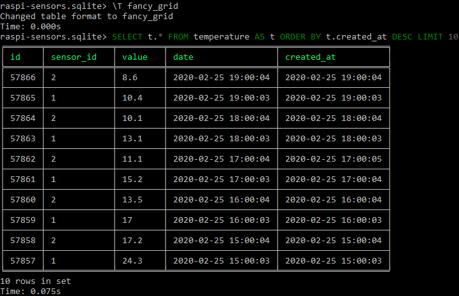Click the '\T fancy_grid' command text
This screenshot has width=459, height=296.
click(145, 6)
